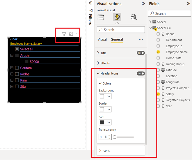Image resolution: width=192 pixels, height=160 pixels.
Task: Click Longitude globe icon
Action: (x=163, y=82)
